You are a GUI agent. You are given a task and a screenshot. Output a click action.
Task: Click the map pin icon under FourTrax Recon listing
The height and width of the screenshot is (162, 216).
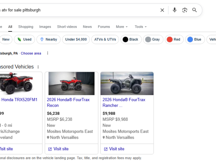click(x=48, y=137)
